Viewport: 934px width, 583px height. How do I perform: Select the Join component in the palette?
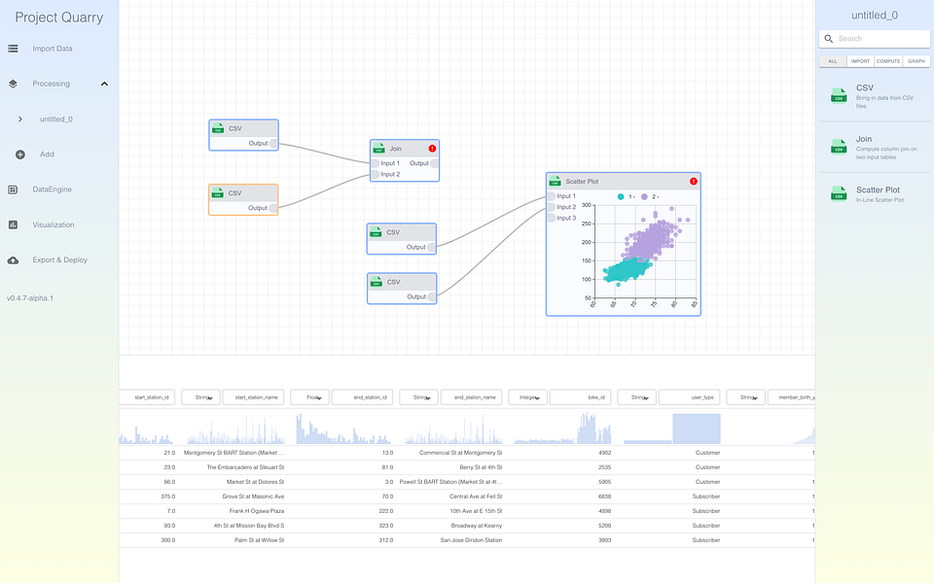click(875, 147)
